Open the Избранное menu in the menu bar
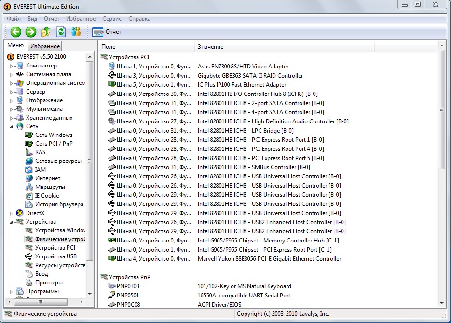The height and width of the screenshot is (323, 451). coord(81,19)
